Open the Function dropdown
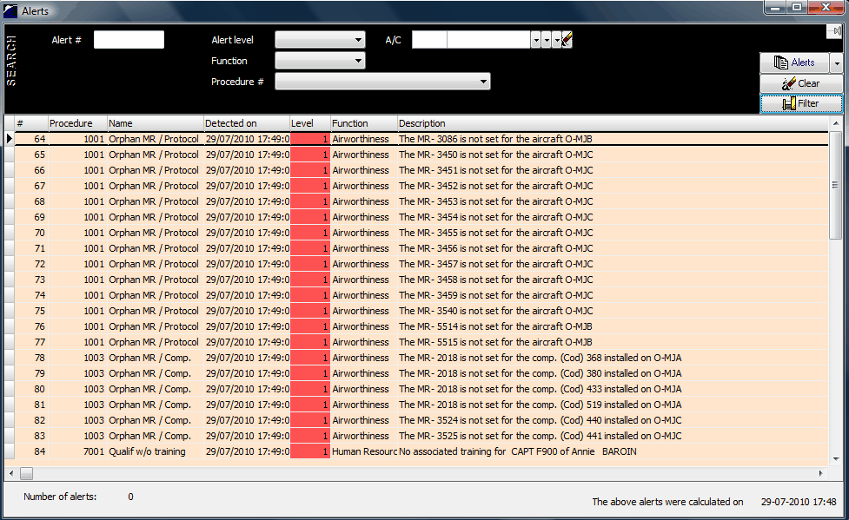849x520 pixels. [320, 61]
